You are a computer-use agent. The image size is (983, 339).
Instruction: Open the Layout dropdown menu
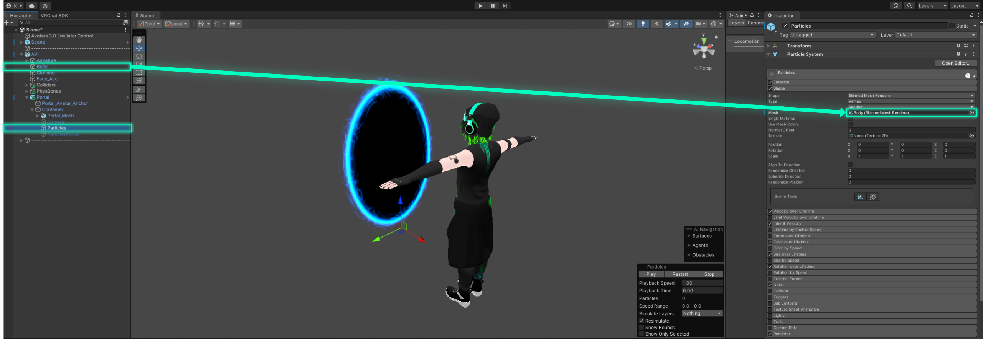coord(965,6)
